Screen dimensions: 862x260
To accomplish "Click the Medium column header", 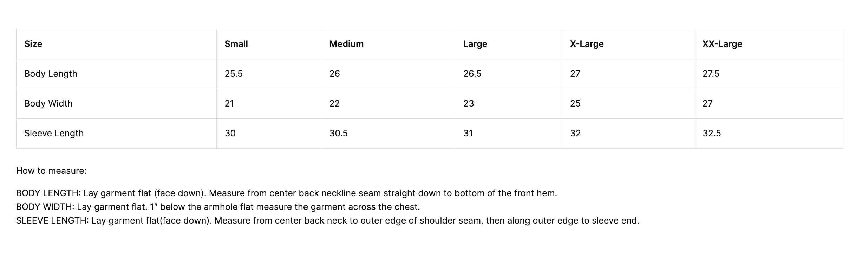I will click(x=346, y=44).
